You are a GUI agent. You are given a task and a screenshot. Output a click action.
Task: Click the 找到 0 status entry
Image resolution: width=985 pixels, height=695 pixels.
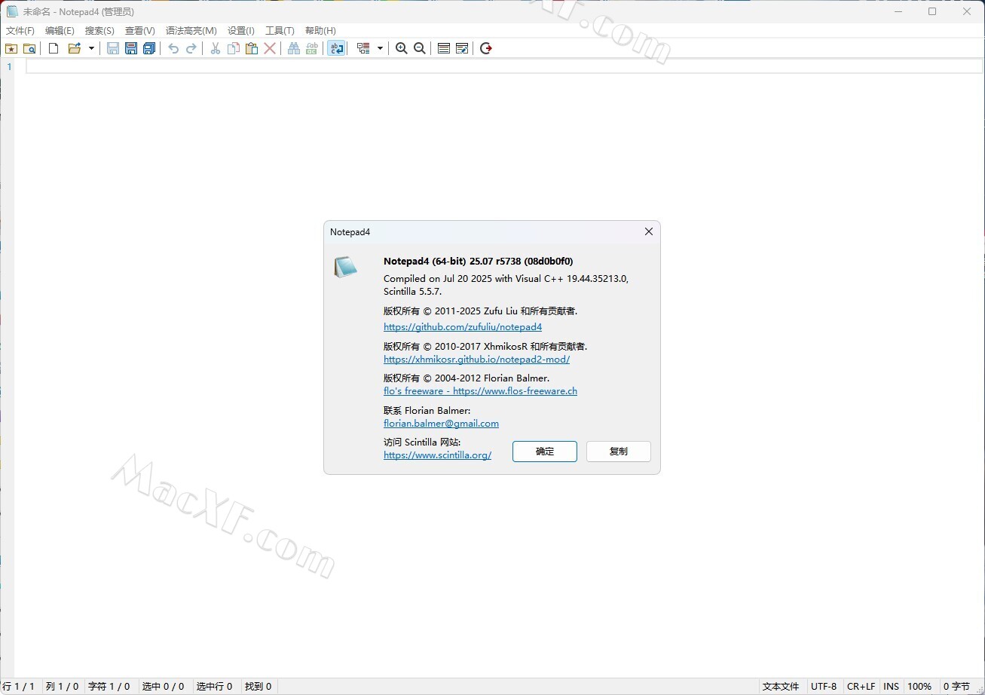click(258, 687)
